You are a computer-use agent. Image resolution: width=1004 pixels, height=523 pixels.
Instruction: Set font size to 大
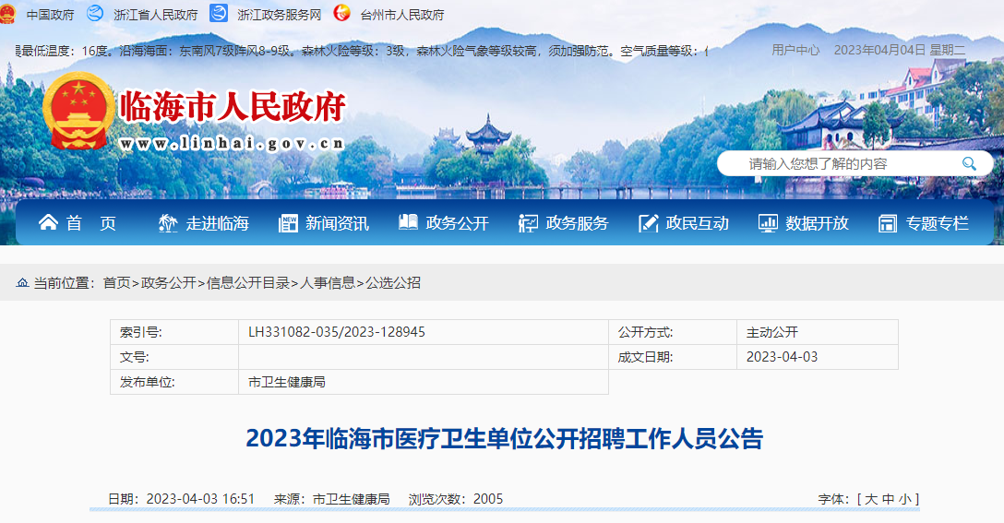point(871,499)
